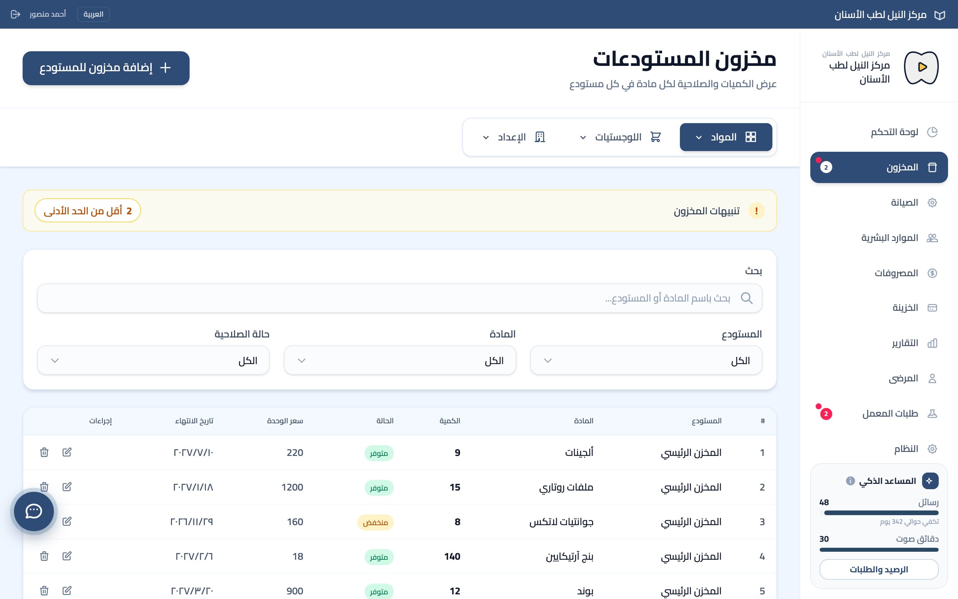
Task: Open the حالة الصلاحية filter dropdown
Action: (153, 360)
